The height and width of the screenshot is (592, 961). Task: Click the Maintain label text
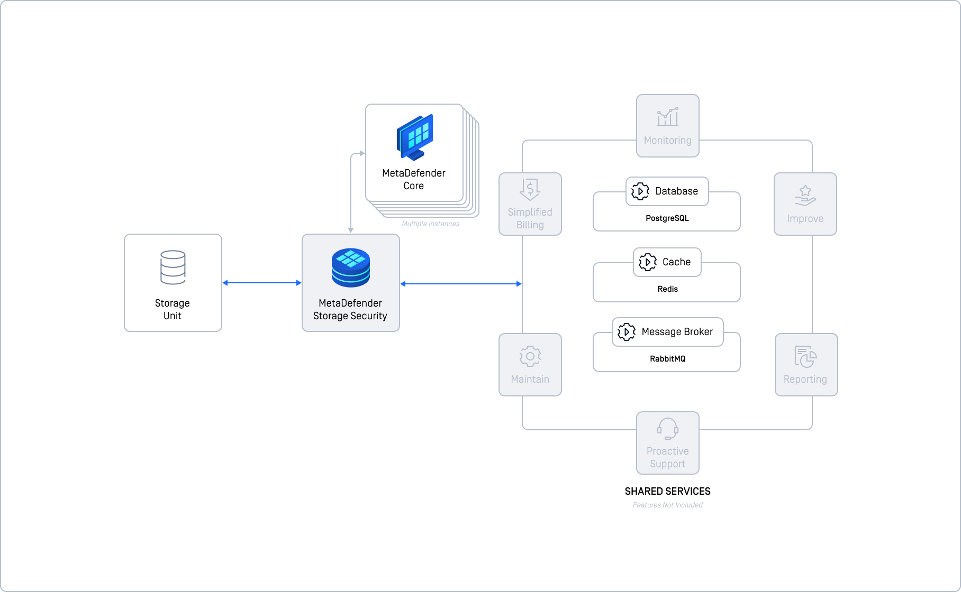click(530, 380)
